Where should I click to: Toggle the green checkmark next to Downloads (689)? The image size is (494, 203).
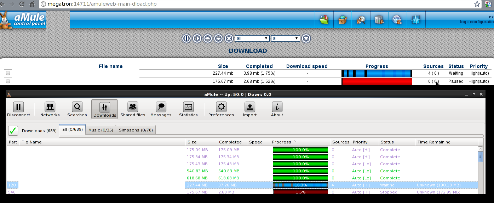coord(13,131)
